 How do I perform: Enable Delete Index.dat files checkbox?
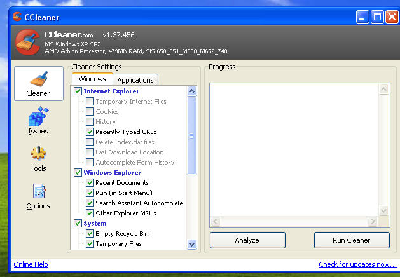pyautogui.click(x=90, y=142)
